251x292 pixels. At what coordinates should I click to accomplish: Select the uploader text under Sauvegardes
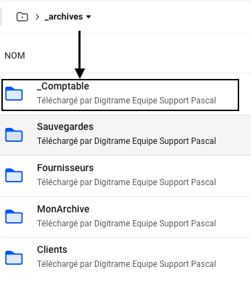pyautogui.click(x=126, y=141)
